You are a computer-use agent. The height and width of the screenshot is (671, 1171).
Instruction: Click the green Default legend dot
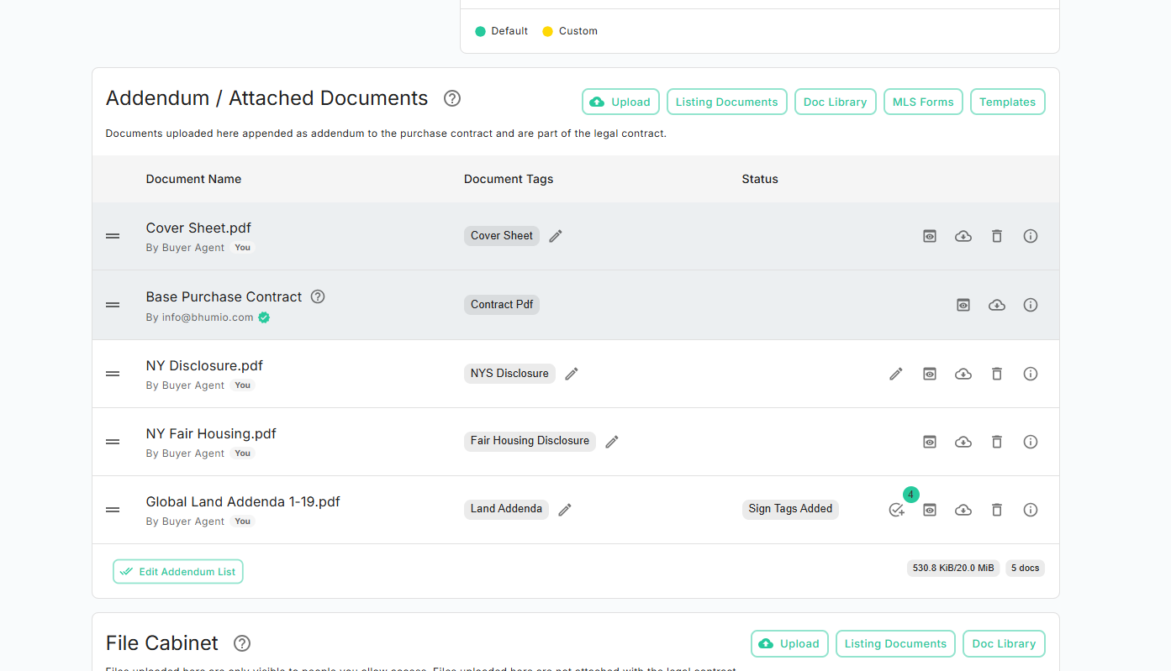click(x=479, y=30)
